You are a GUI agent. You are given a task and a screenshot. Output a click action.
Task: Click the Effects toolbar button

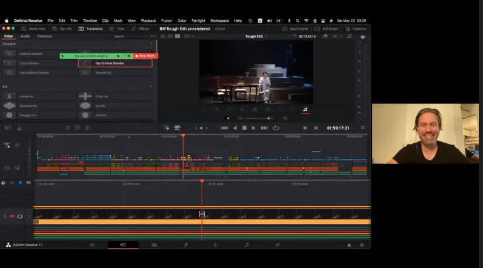click(x=141, y=28)
